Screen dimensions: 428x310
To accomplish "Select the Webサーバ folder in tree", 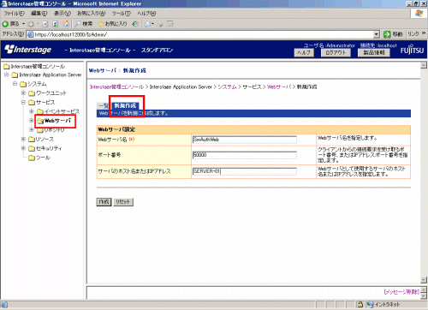I will tap(57, 121).
